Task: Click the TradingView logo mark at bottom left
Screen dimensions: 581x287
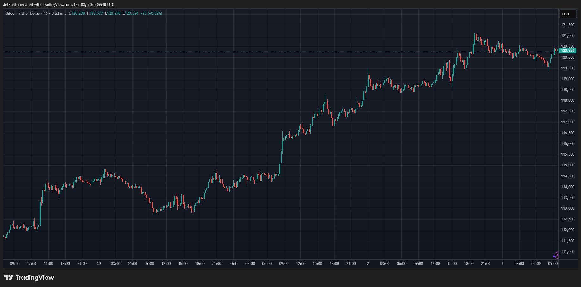Action: click(x=9, y=278)
